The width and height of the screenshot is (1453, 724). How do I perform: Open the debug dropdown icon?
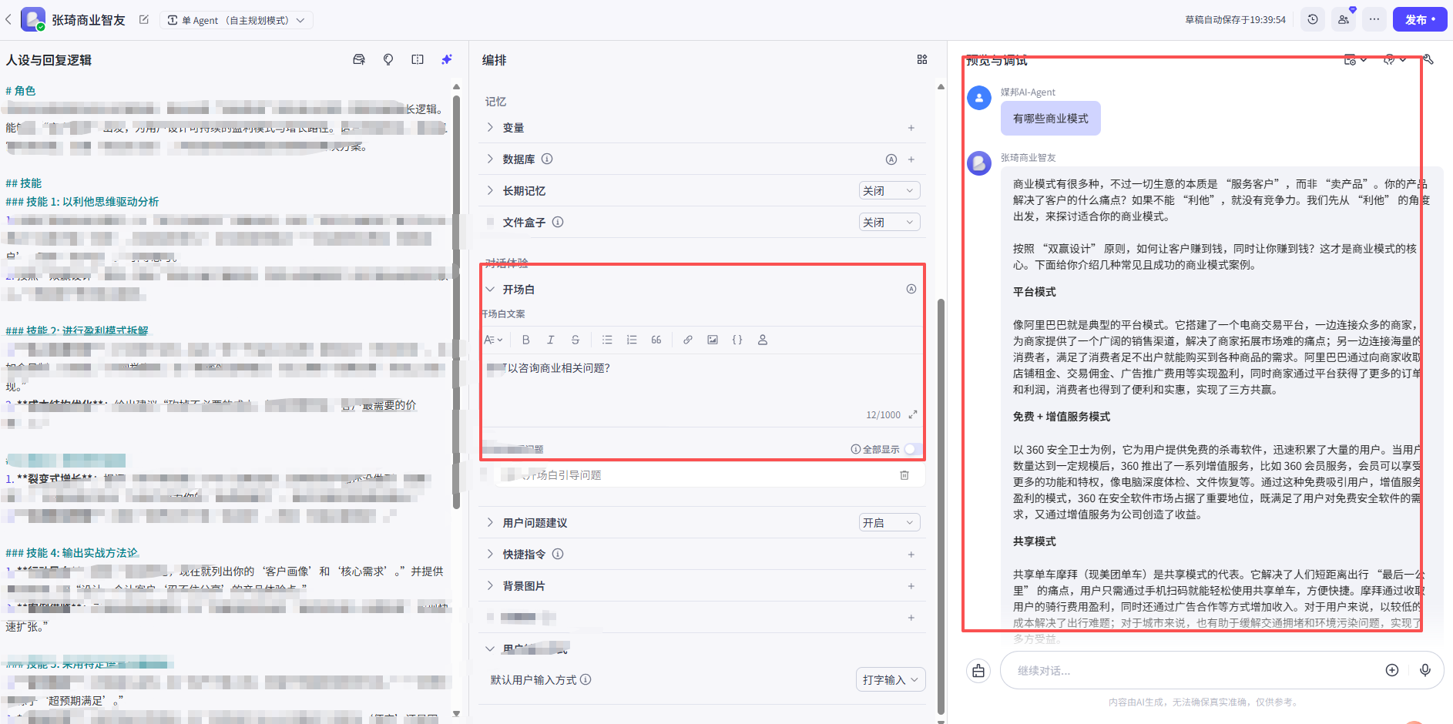click(1395, 59)
